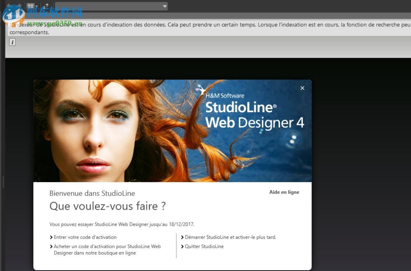
Task: Open the empty combo box in the toolbar
Action: [111, 6]
